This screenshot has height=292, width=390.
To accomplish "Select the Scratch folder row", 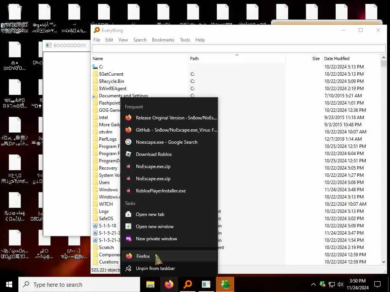I will (235, 247).
